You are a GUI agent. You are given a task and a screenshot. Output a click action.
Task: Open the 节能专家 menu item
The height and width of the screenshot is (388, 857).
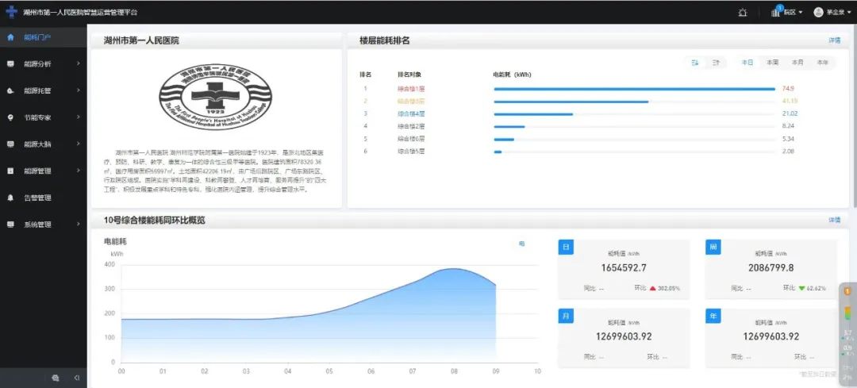[x=43, y=117]
